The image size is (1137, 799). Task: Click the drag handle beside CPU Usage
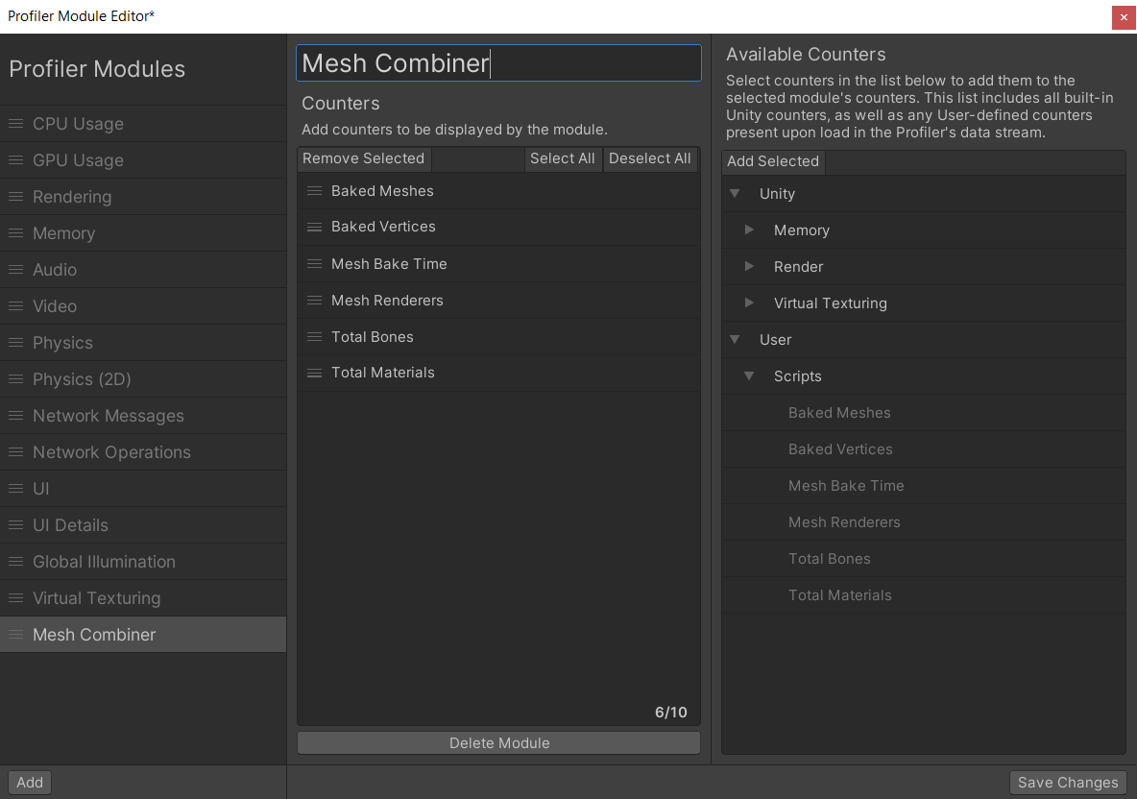(15, 124)
